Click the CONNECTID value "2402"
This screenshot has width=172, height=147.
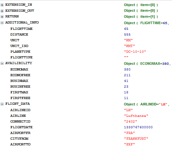point(131,122)
